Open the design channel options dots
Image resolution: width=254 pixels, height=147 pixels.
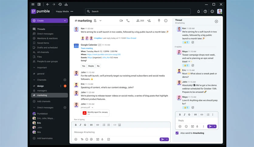(61, 86)
